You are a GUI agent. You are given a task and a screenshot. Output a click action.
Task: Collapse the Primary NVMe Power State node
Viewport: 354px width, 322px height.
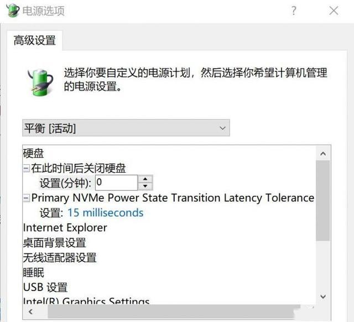click(x=26, y=198)
